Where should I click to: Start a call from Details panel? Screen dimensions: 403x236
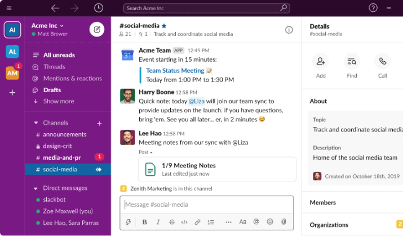click(x=383, y=61)
